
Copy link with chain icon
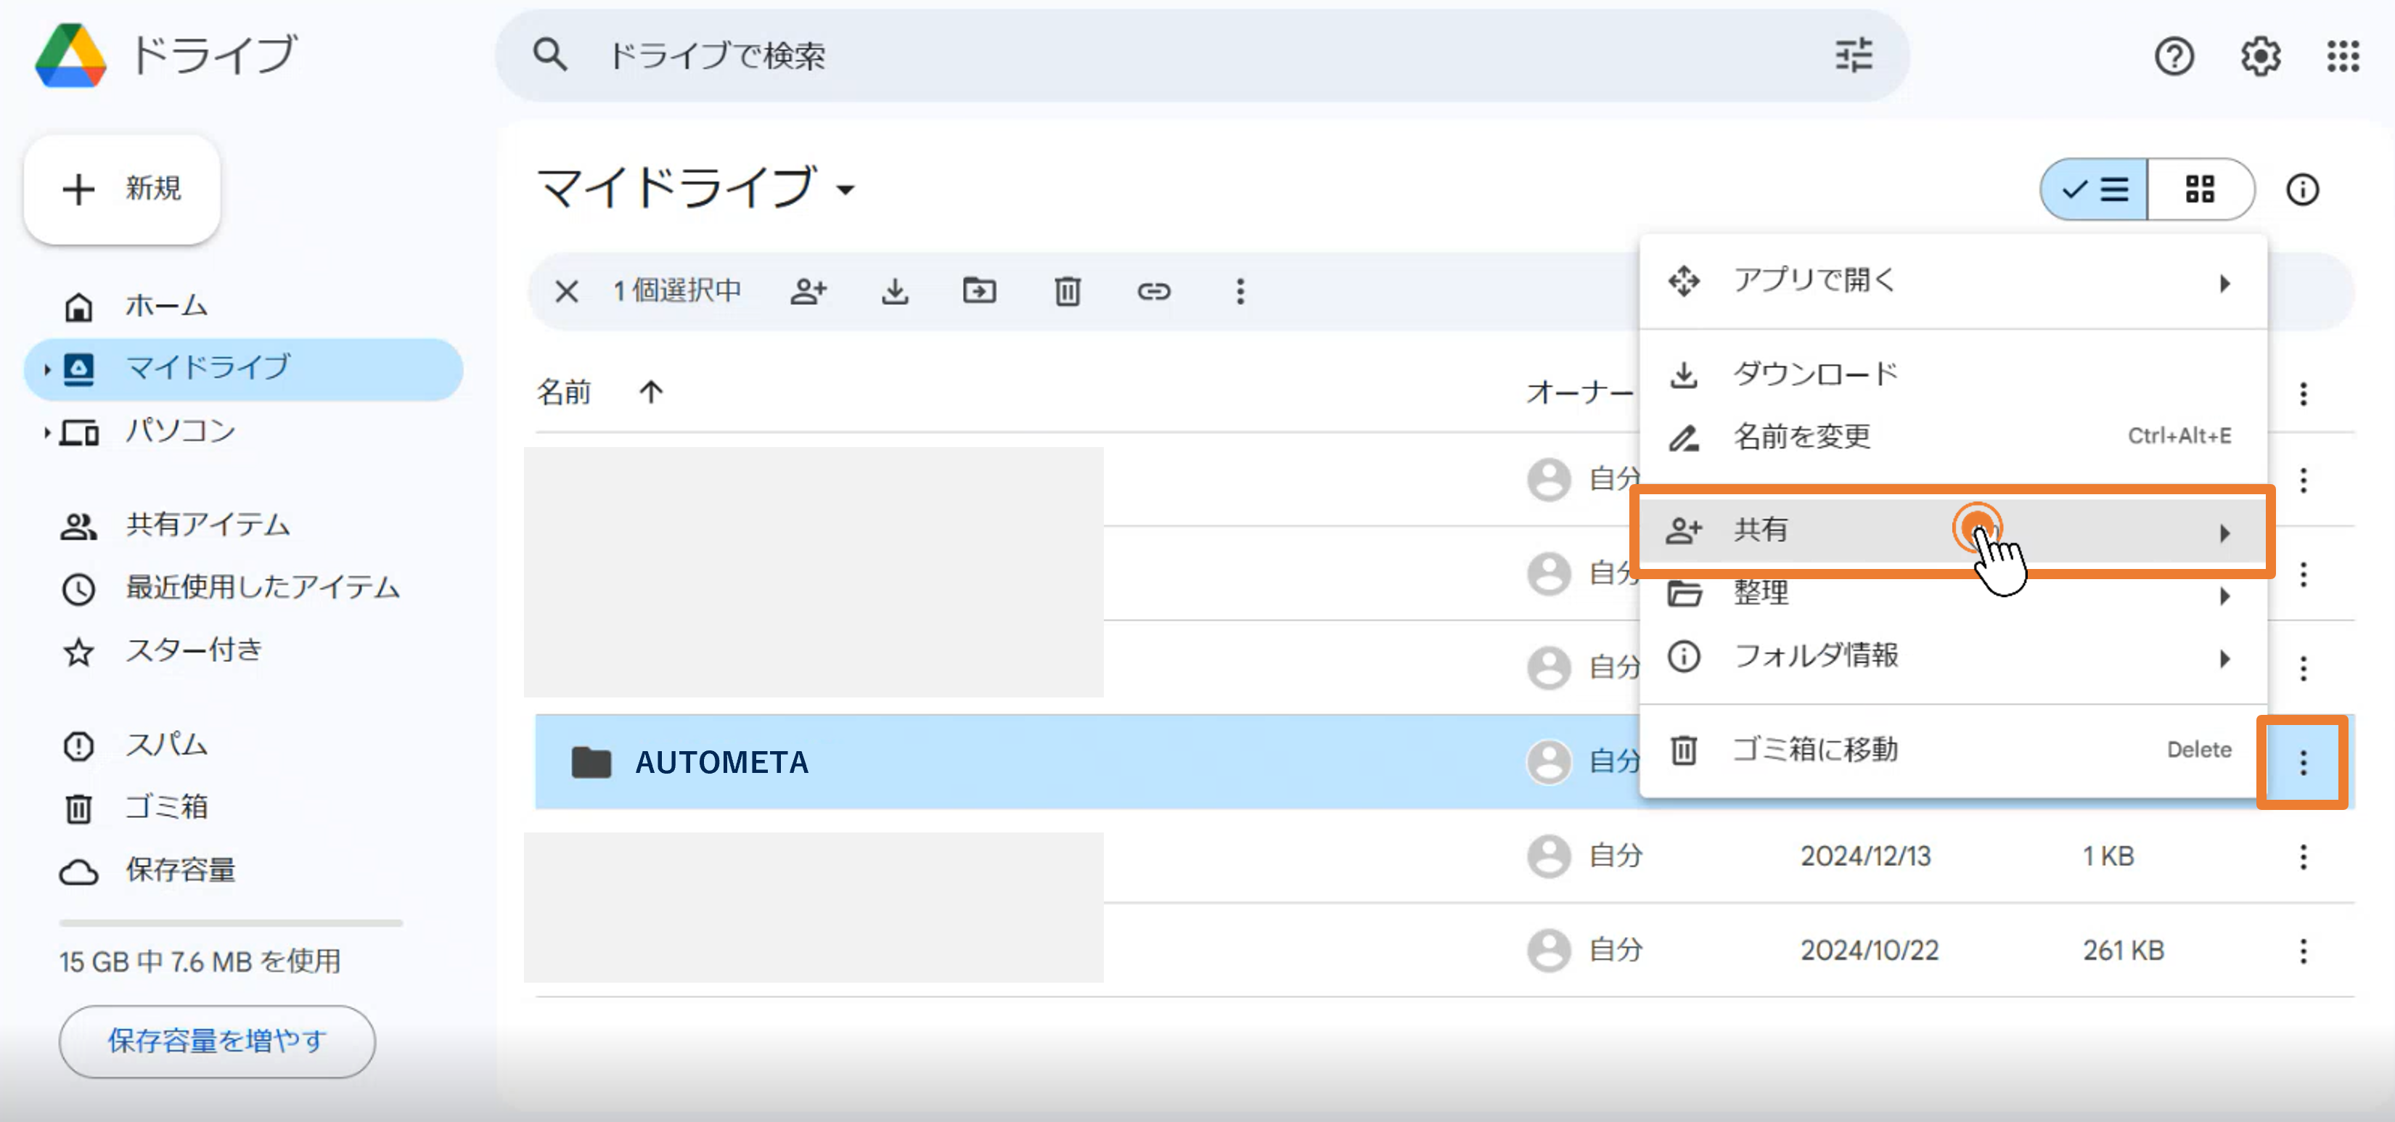click(1153, 291)
